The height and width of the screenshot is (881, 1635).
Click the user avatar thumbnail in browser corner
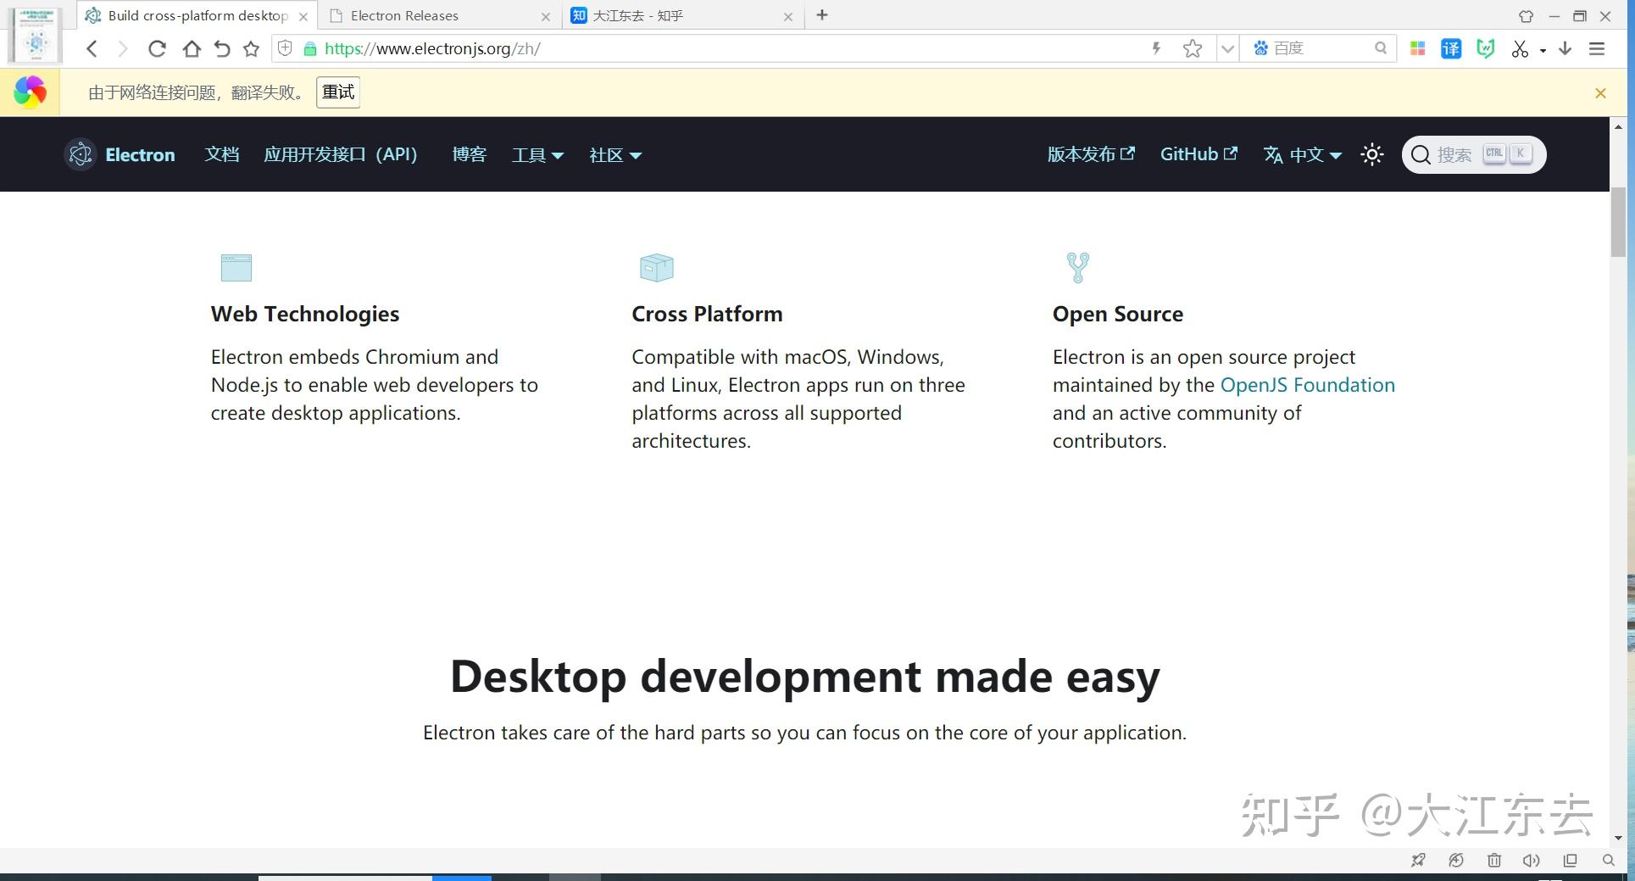click(x=36, y=35)
